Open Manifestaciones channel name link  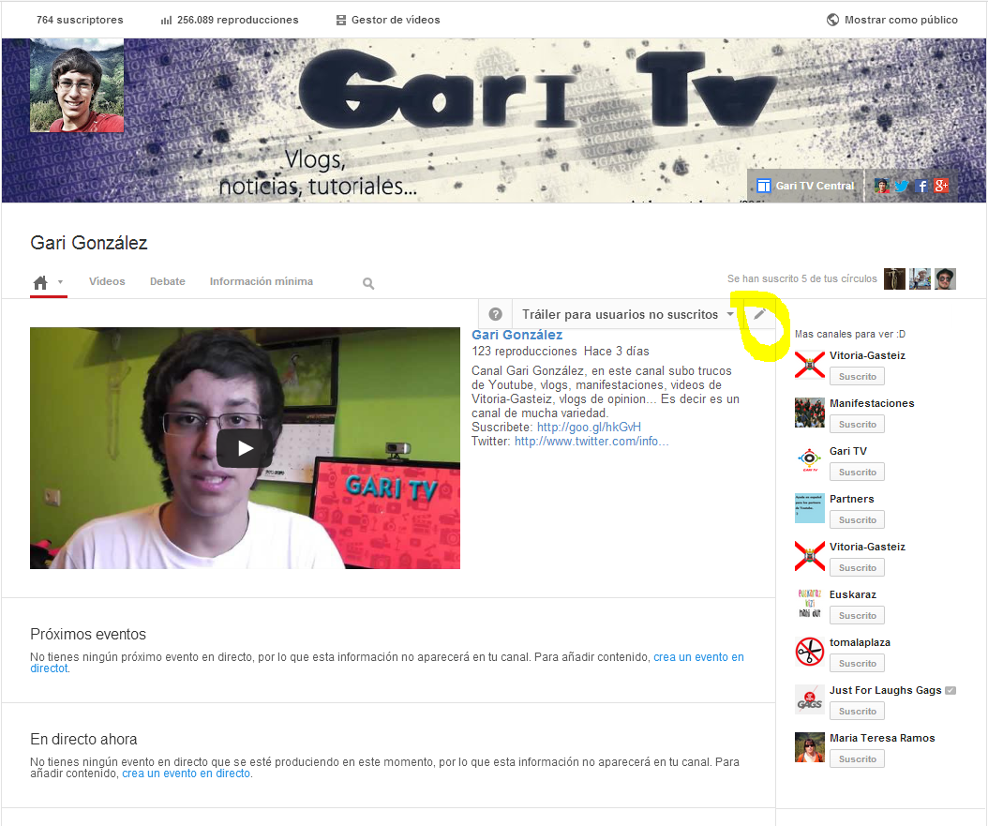(872, 403)
